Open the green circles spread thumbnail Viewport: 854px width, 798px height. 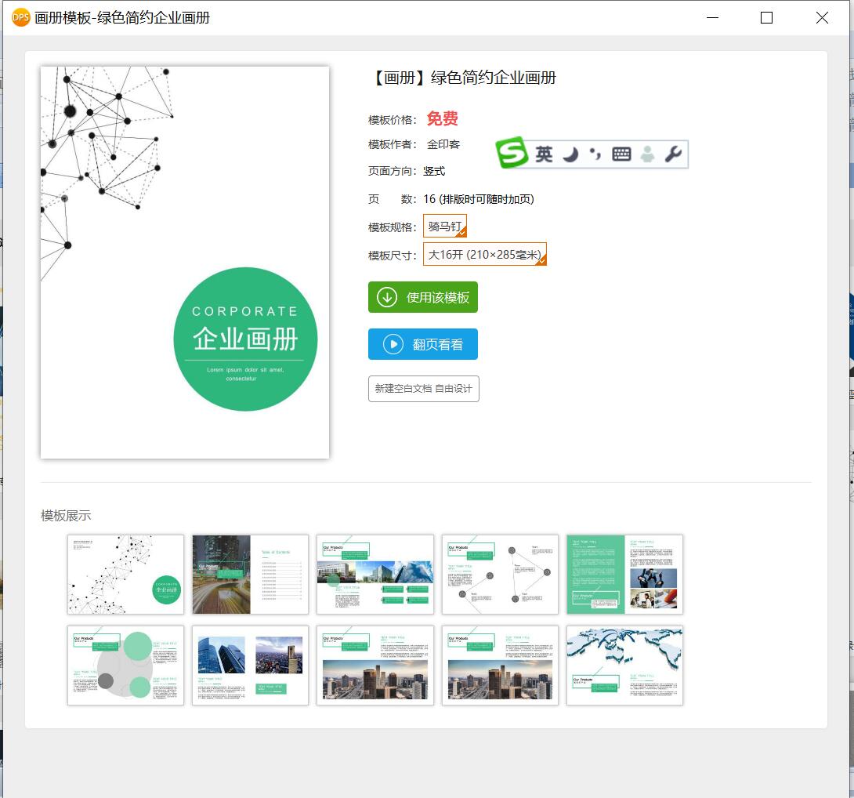[x=126, y=665]
